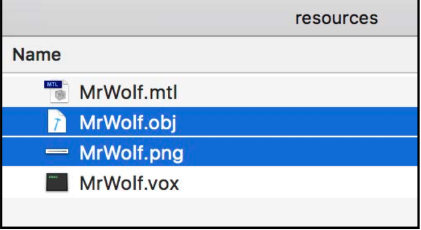The height and width of the screenshot is (230, 421).
Task: Click the MrWolf.mtl file icon
Action: click(57, 91)
